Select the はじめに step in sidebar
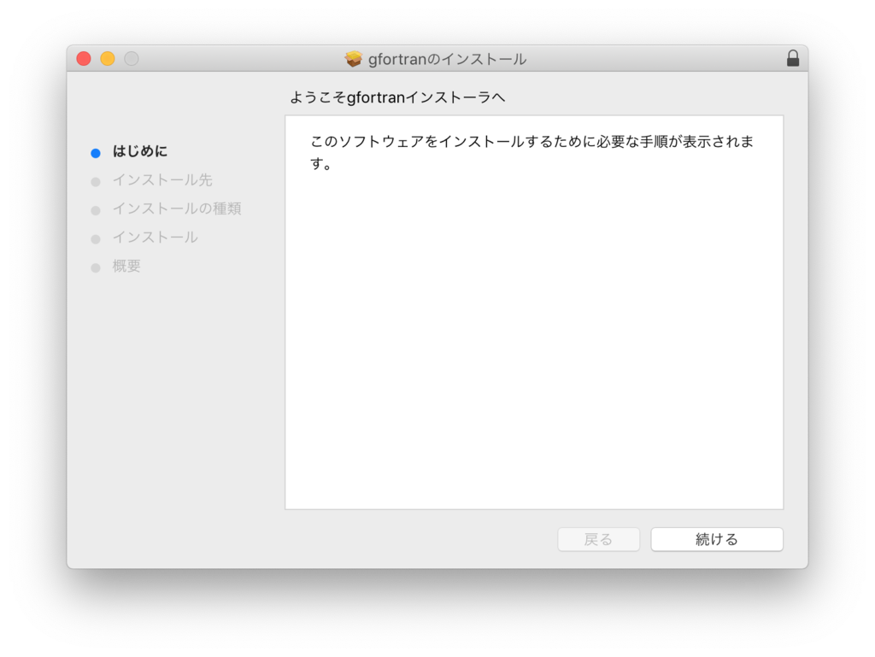Viewport: 875px width, 657px height. pyautogui.click(x=138, y=151)
